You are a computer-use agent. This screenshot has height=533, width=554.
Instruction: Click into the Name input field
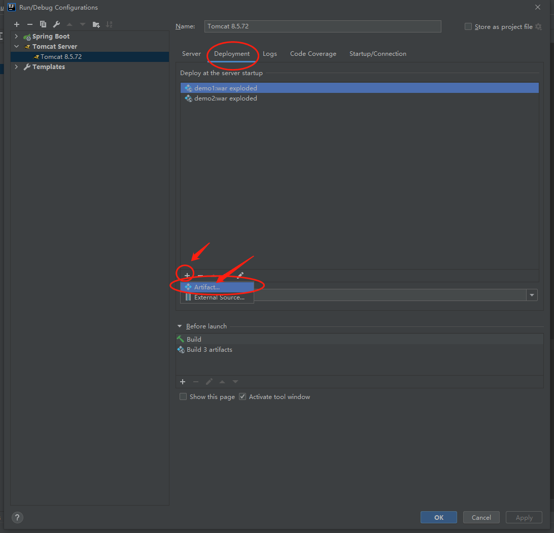(323, 26)
